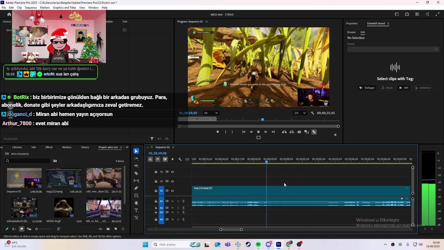Click the Lift button in Program Monitor
This screenshot has height=250, width=444.
[284, 132]
